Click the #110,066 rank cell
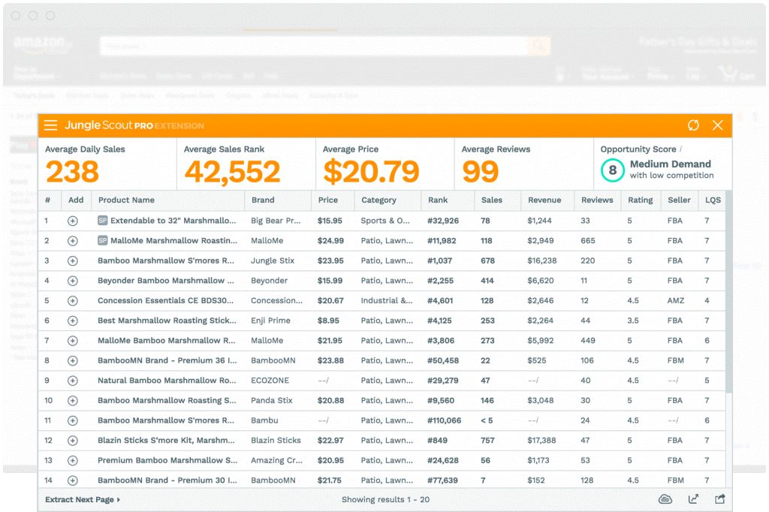The image size is (769, 512). (x=444, y=420)
